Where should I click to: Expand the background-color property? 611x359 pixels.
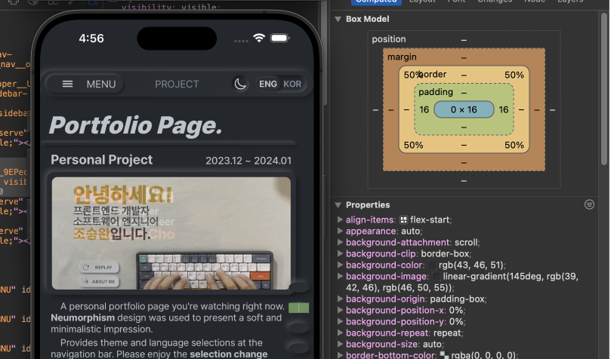click(340, 265)
